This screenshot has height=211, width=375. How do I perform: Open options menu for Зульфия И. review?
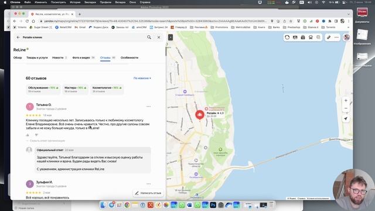pos(148,183)
